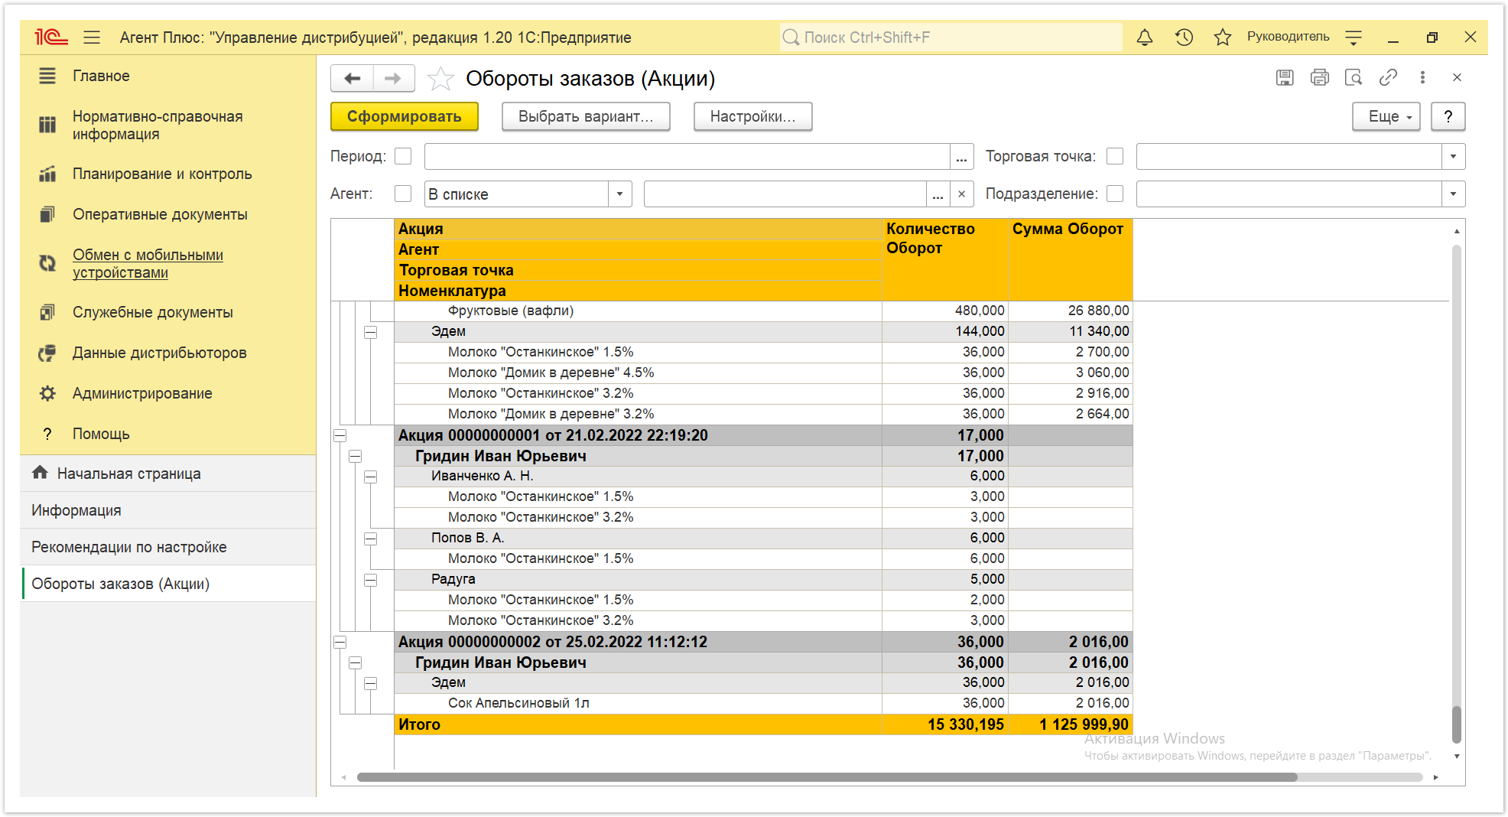Click the Нормативно-справочная информация icon
The height and width of the screenshot is (817, 1508).
click(47, 125)
